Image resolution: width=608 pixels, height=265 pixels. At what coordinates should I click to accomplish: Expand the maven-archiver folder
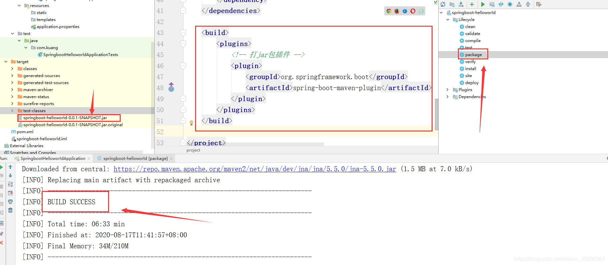[12, 90]
